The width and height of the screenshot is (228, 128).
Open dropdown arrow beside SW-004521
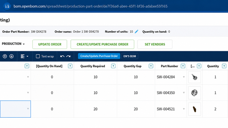pos(184,109)
